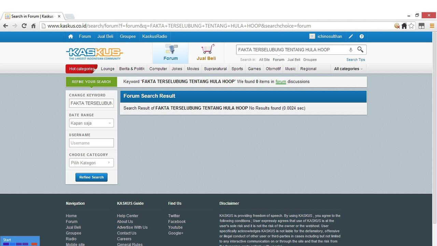
Task: Open the Movies category
Action: pyautogui.click(x=193, y=69)
